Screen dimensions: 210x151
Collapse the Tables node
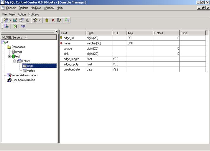(x=14, y=61)
